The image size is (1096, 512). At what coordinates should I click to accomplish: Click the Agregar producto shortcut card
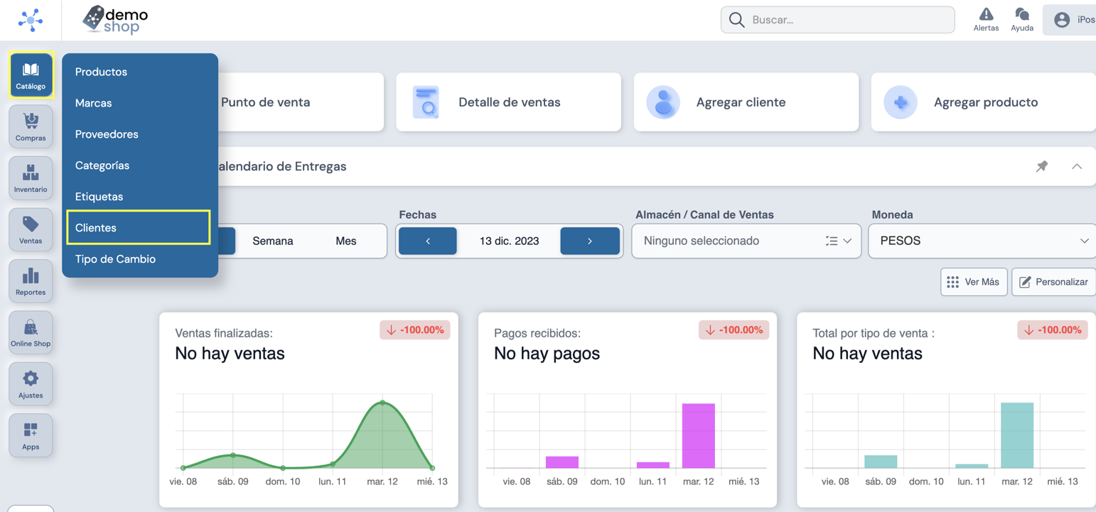(x=984, y=102)
